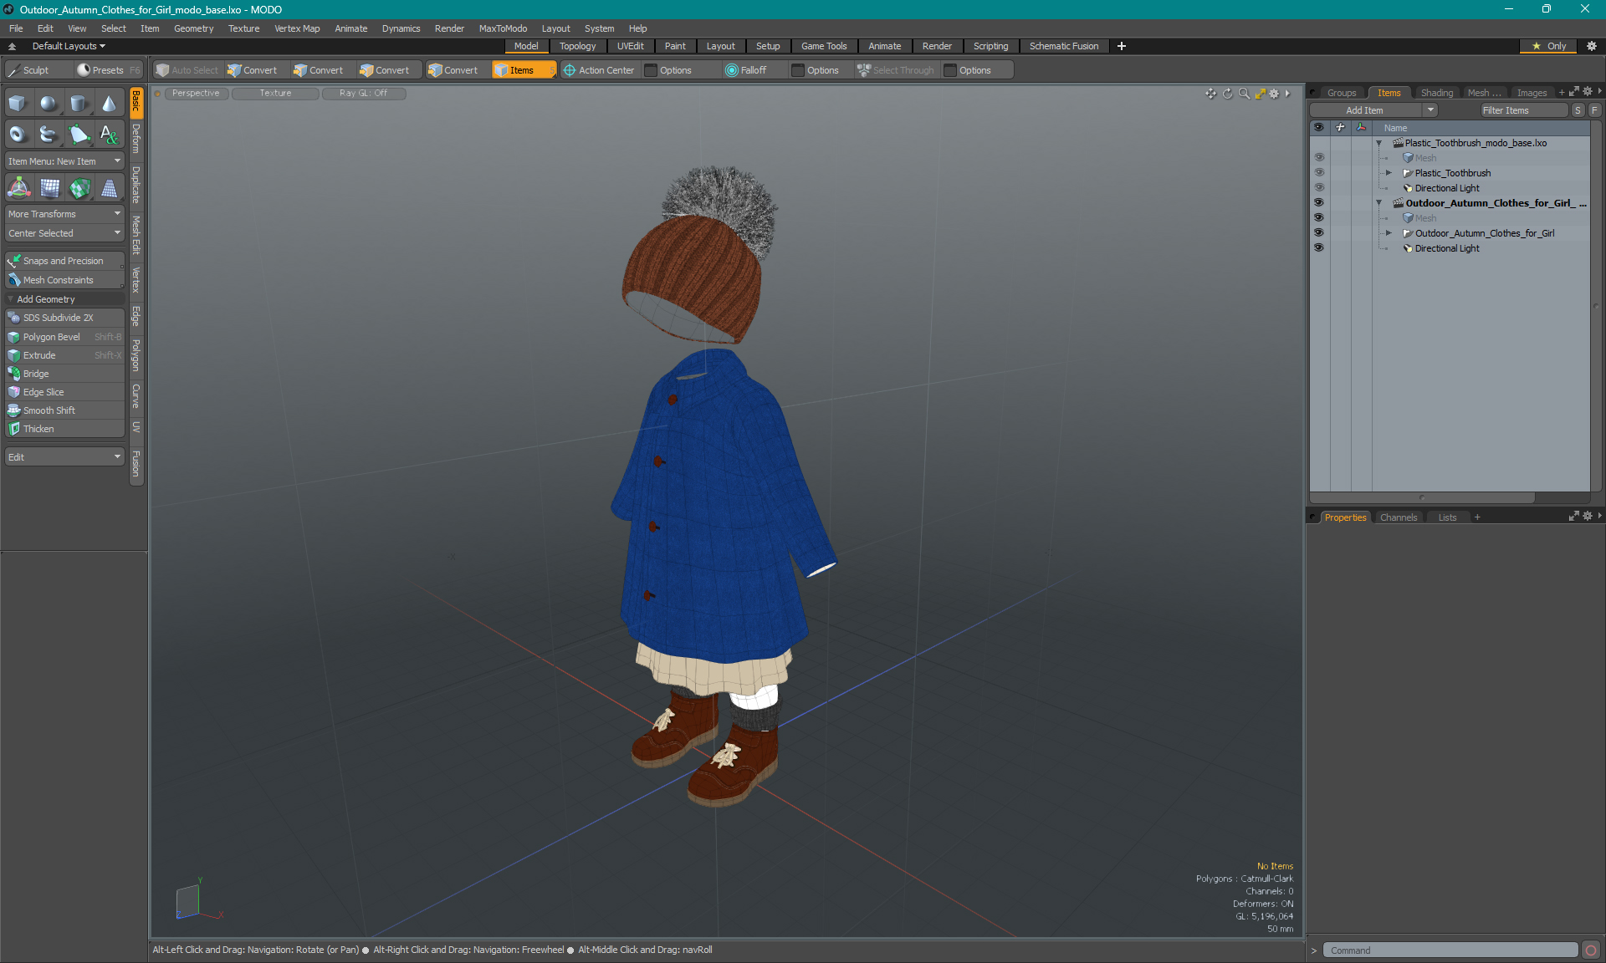This screenshot has width=1606, height=963.
Task: Click the Ray GL: Off button
Action: tap(363, 94)
